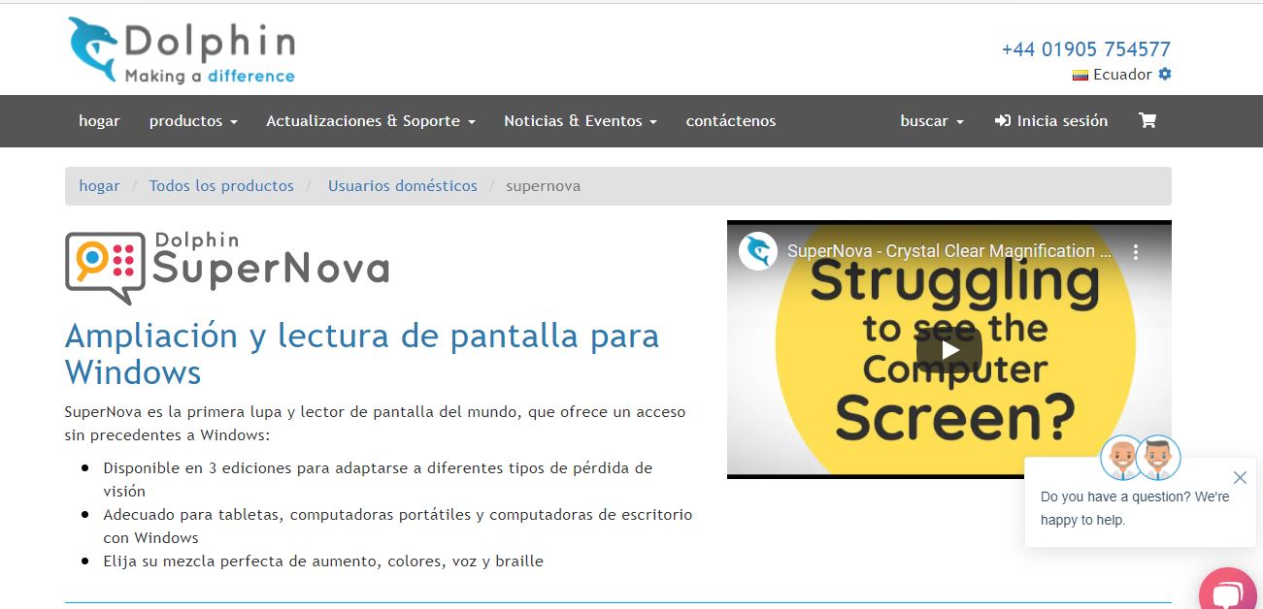Click bullet 'Adecuado para tabletas'
Viewport: 1263px width, 609px height.
(398, 526)
